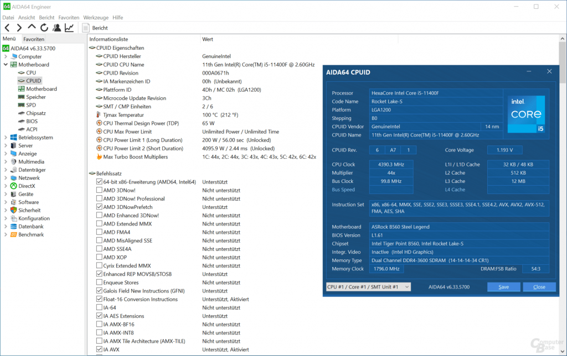Open the Speicher memory tree item

(x=36, y=97)
